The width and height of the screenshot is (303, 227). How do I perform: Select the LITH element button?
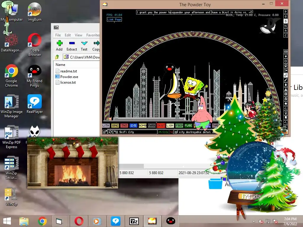(x=106, y=125)
